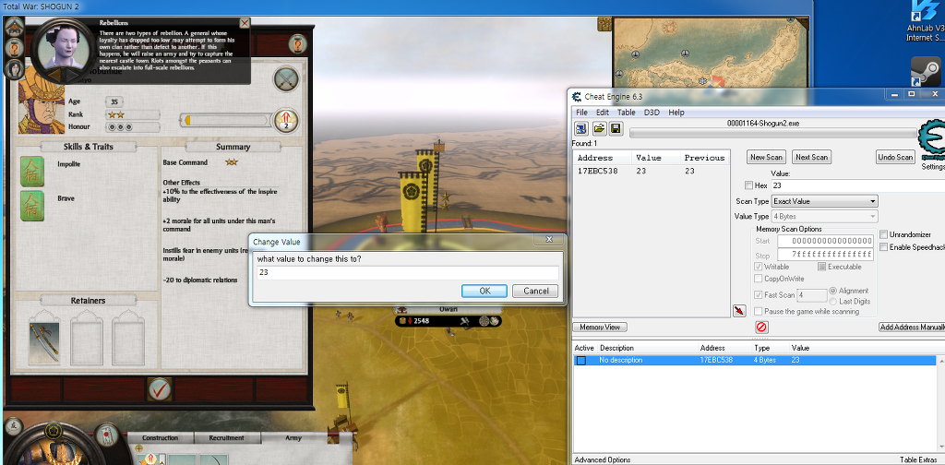Close the Rebellions advisor tooltip

(244, 23)
